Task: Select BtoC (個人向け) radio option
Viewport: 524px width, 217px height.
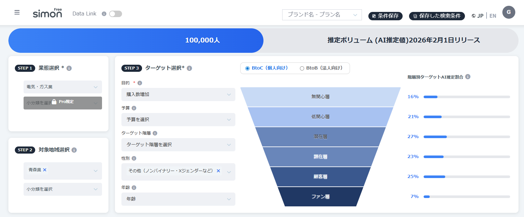Action: tap(248, 68)
